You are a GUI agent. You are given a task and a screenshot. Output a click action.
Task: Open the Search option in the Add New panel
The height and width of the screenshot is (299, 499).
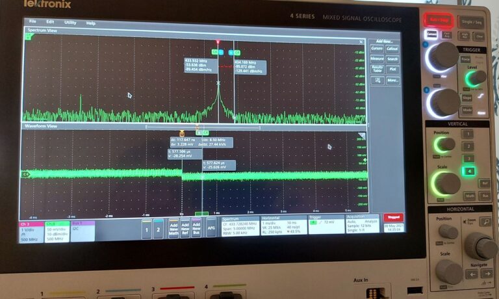(392, 58)
